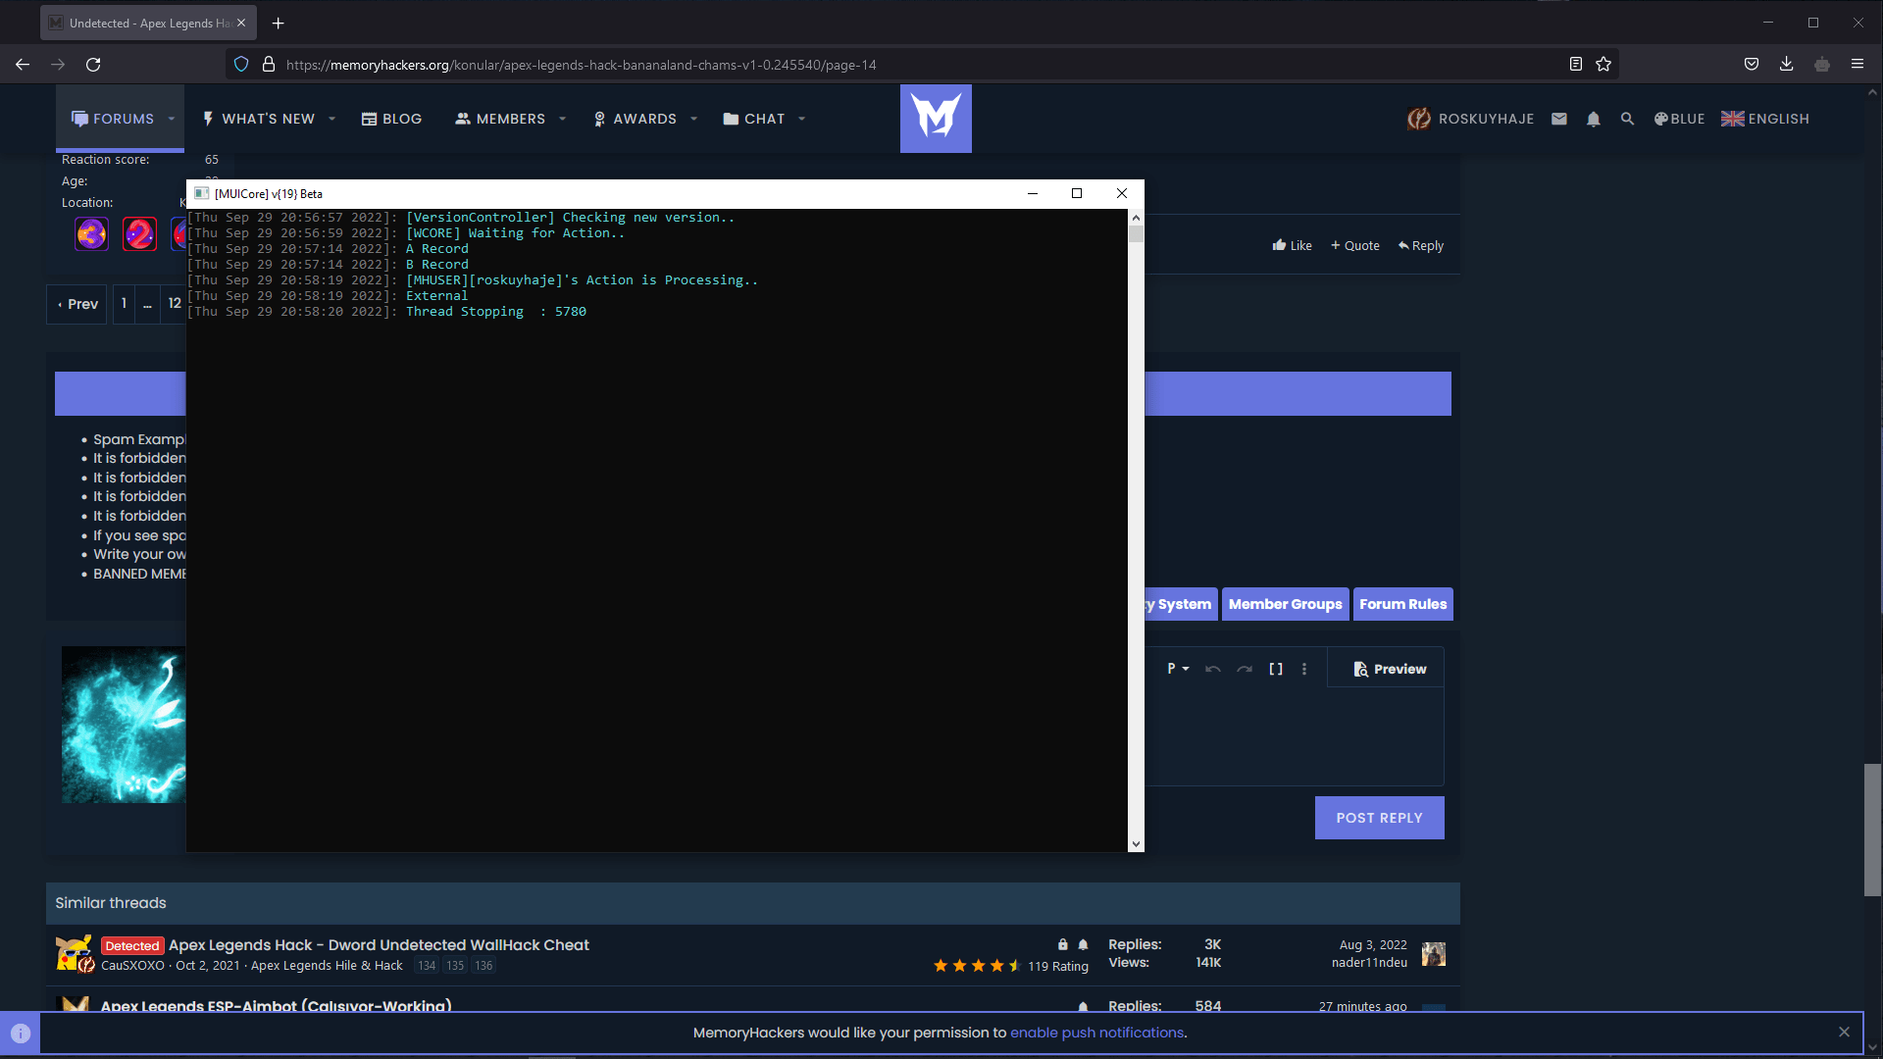Click the MUICore console scroll-down arrow

click(1136, 843)
